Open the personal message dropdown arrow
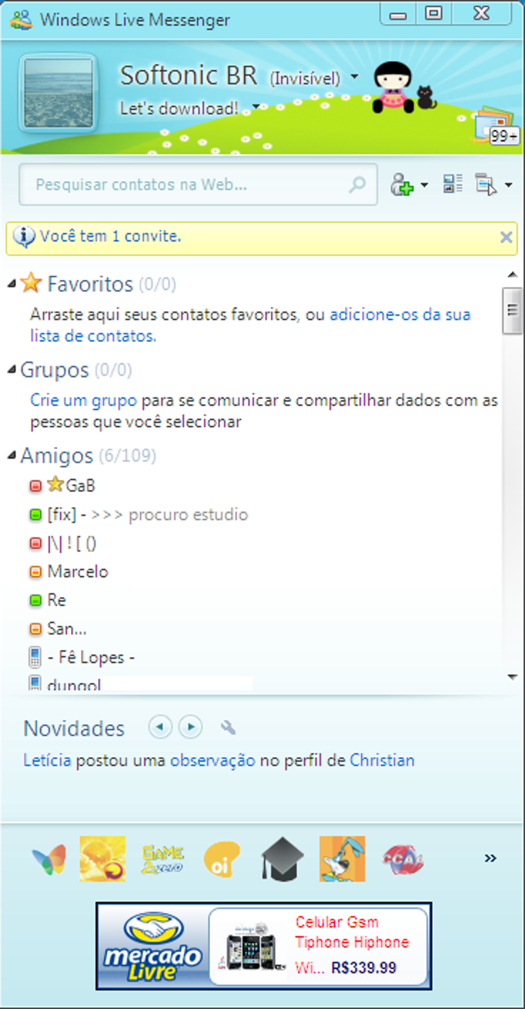Viewport: 525px width, 1009px height. pos(256,109)
